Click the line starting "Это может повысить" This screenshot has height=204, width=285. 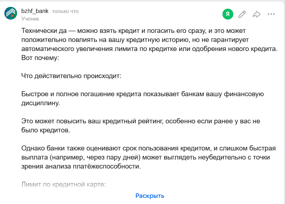click(141, 121)
